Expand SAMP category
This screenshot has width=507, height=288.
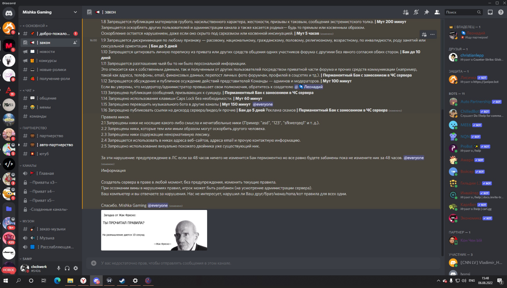pyautogui.click(x=26, y=259)
